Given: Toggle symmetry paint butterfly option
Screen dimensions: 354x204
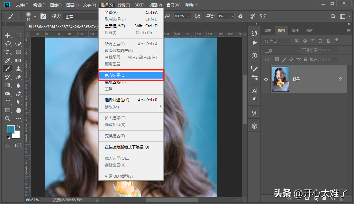Looking at the screenshot, I should [x=263, y=16].
